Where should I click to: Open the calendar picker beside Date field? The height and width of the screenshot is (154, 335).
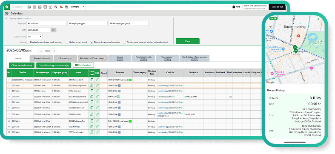pyautogui.click(x=53, y=30)
